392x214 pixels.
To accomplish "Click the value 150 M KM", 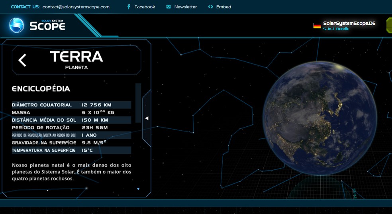I will pyautogui.click(x=95, y=120).
